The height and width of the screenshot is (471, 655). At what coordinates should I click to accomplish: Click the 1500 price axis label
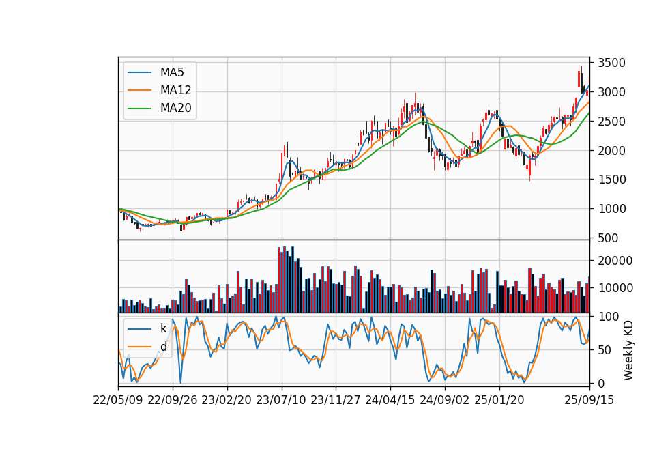(611, 180)
